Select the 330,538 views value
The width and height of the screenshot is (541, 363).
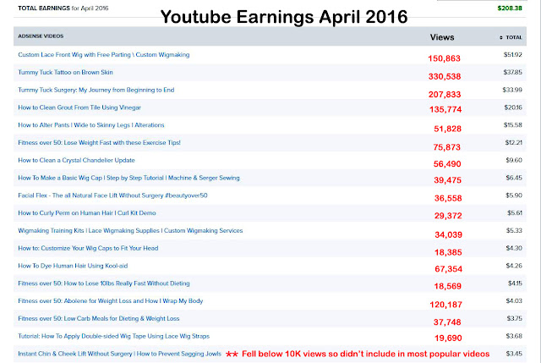click(445, 76)
